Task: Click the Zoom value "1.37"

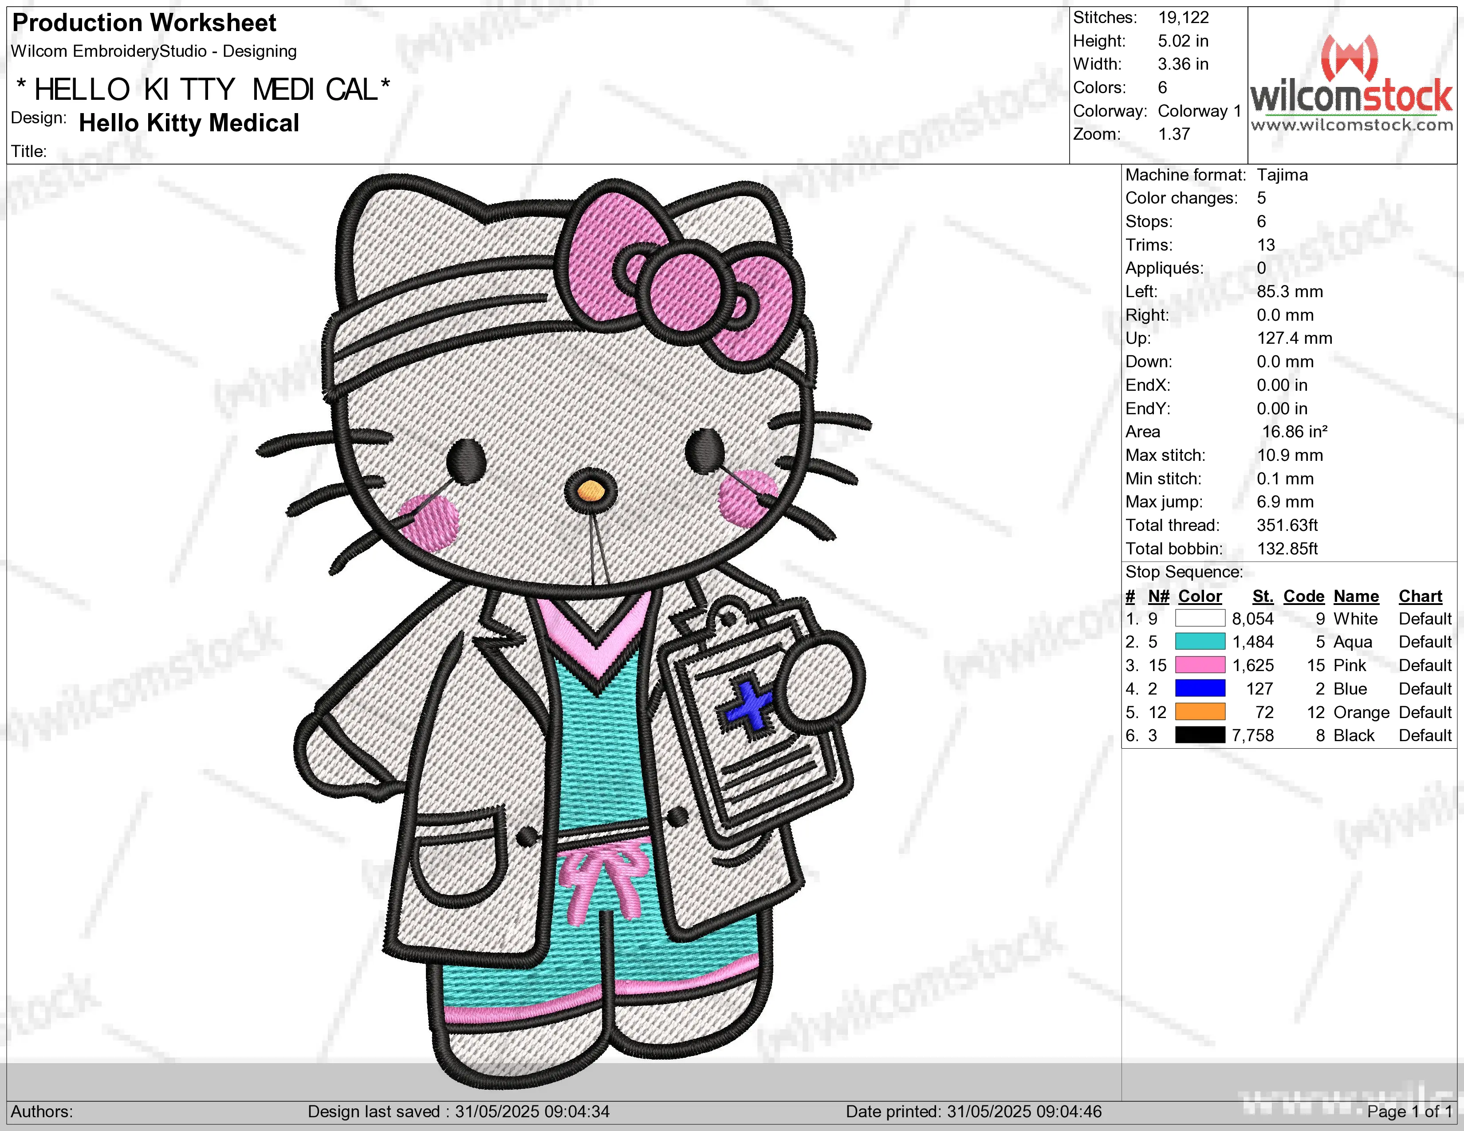Action: pos(1174,134)
